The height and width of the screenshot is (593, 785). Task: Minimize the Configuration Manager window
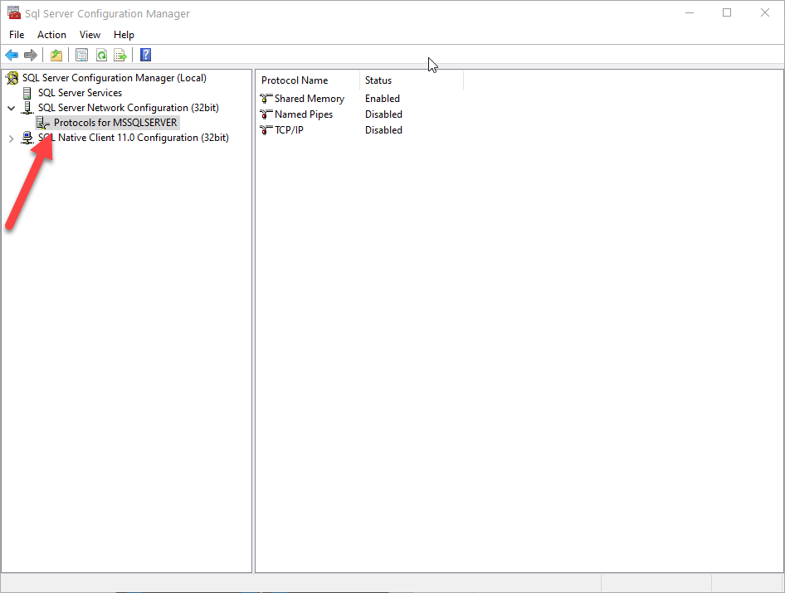690,13
